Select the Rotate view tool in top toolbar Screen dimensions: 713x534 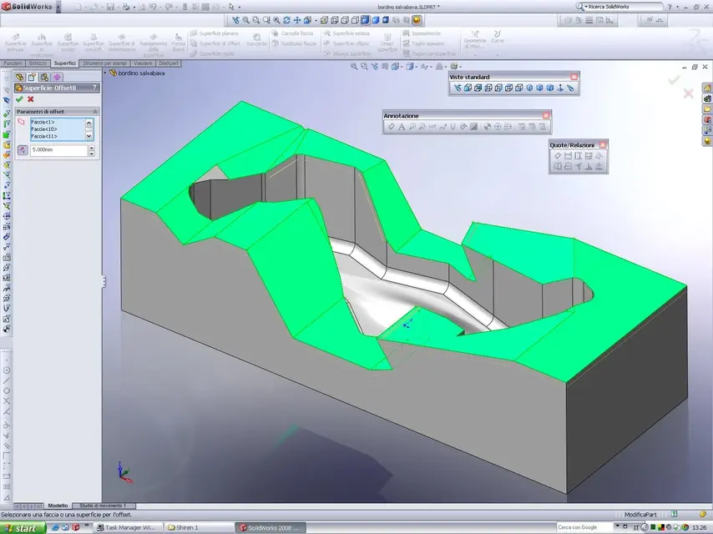287,20
